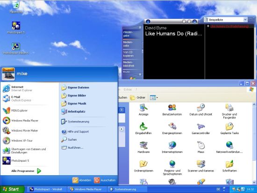
Task: Open the Schriftarten folder icon
Action: click(229, 166)
